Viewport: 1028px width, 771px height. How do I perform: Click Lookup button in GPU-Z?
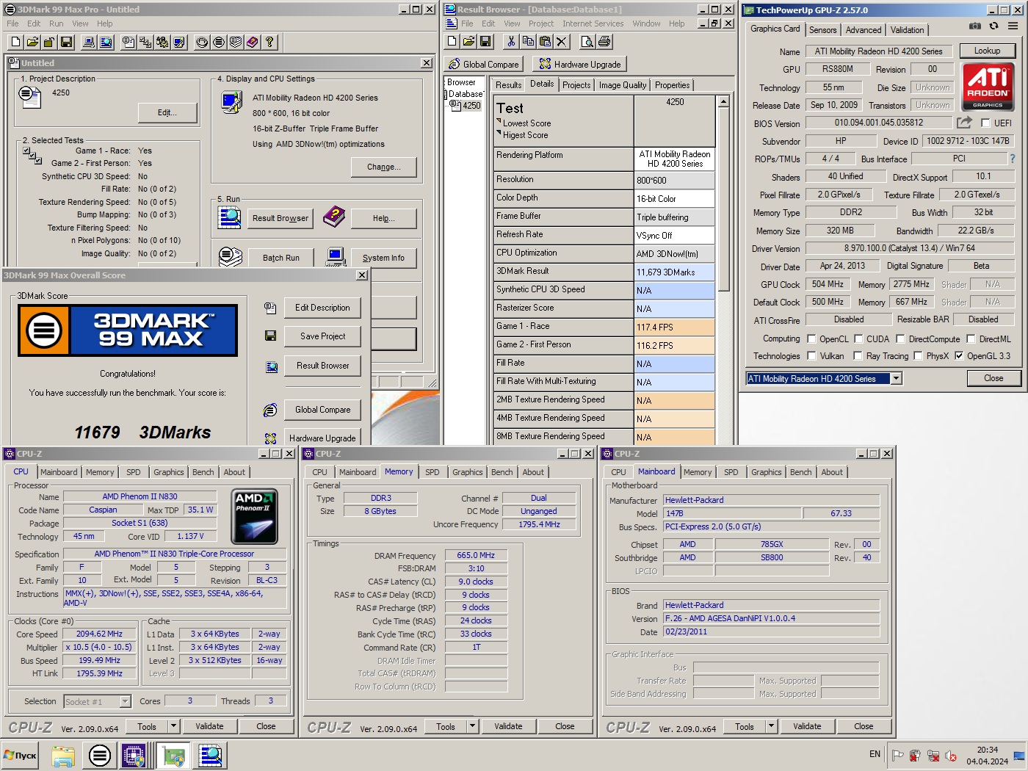[987, 51]
